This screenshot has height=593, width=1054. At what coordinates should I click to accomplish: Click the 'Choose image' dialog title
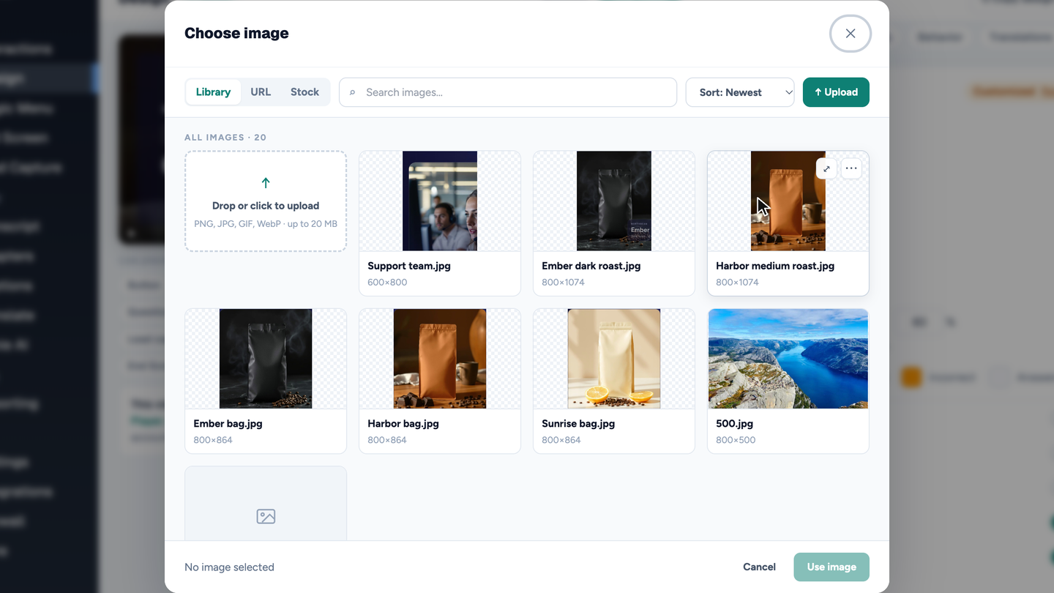[236, 33]
